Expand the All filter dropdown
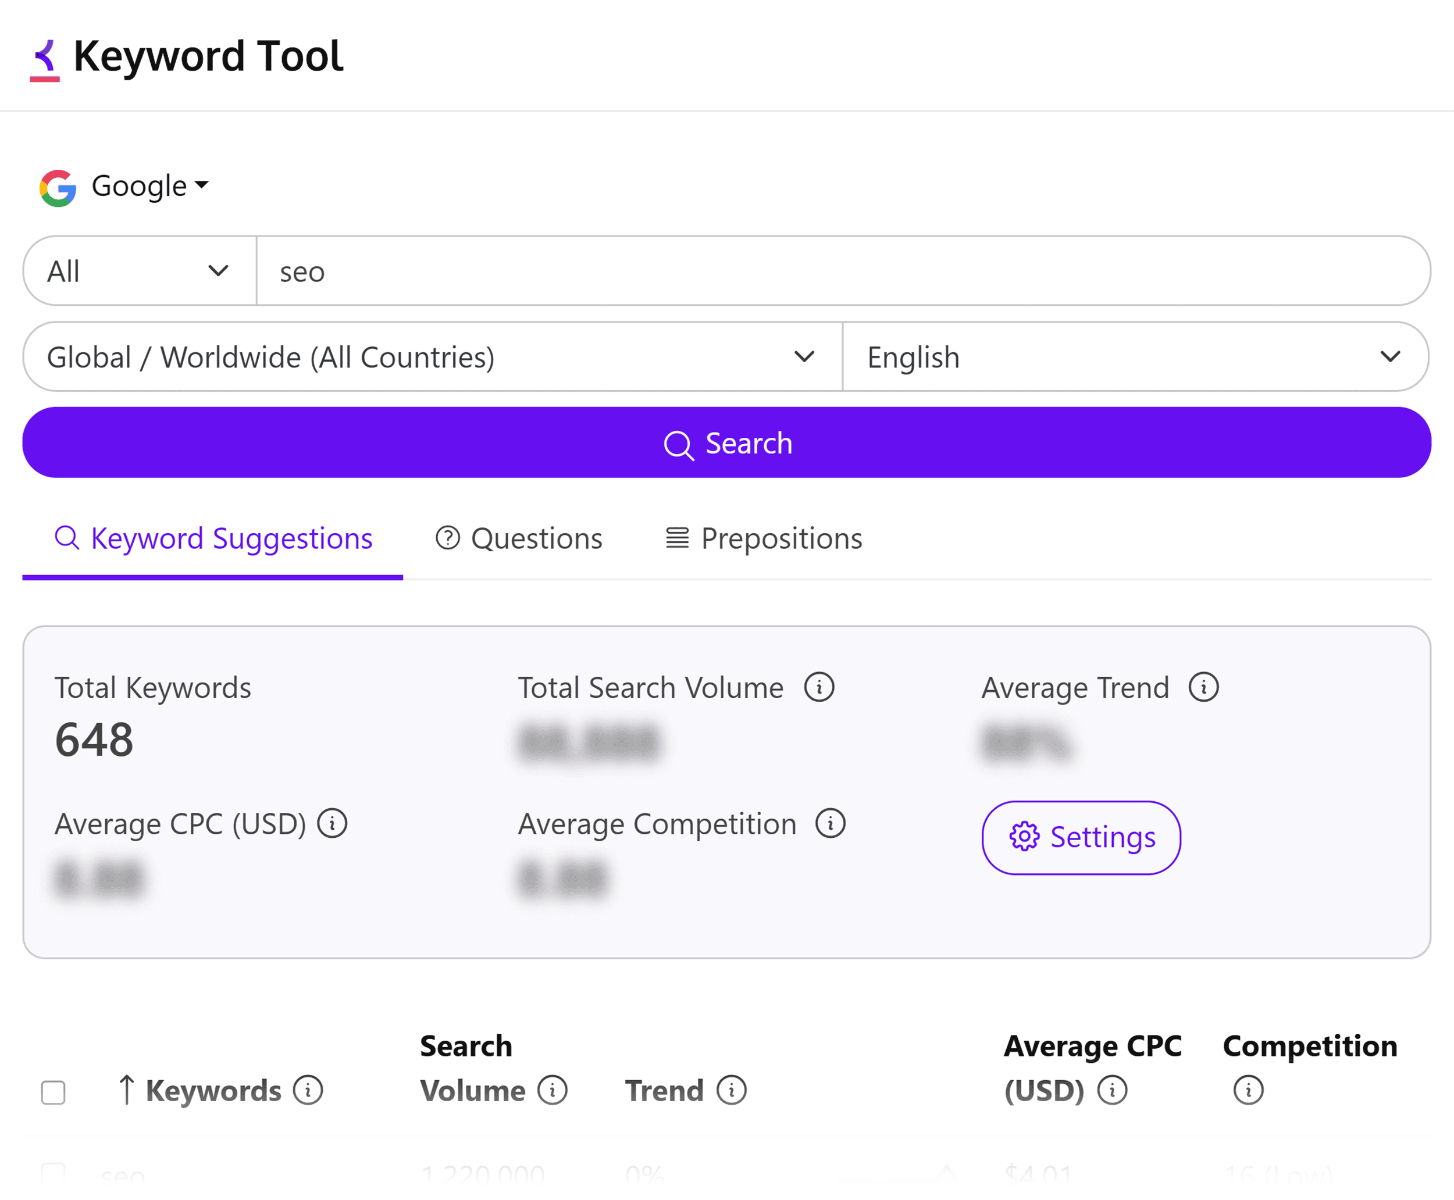This screenshot has height=1200, width=1454. pyautogui.click(x=139, y=271)
